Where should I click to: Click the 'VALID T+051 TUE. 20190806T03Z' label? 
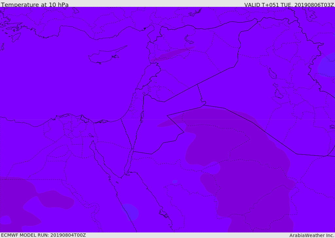(x=289, y=5)
